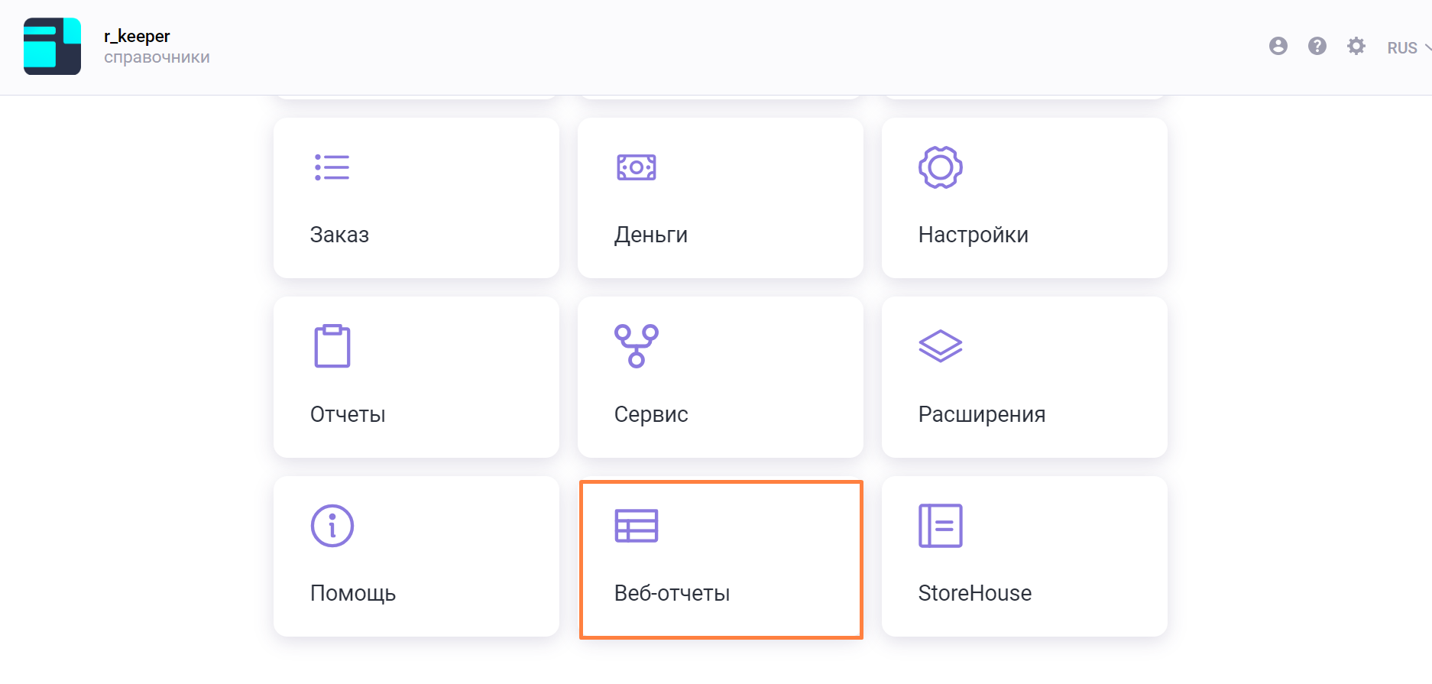Click the list icon on Заказ card

pos(332,167)
